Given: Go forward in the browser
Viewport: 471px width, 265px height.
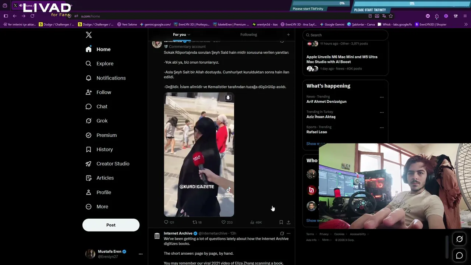Looking at the screenshot, I should (24, 16).
